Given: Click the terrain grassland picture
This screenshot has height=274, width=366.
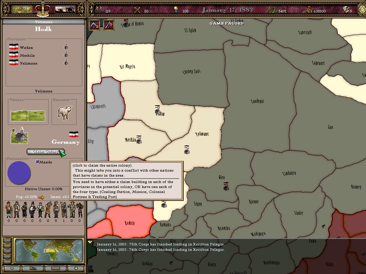Looking at the screenshot, I should (x=28, y=115).
